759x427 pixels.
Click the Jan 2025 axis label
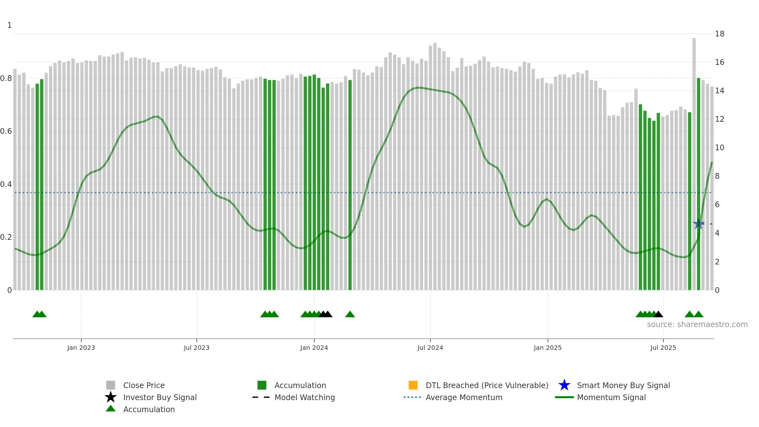pos(548,348)
